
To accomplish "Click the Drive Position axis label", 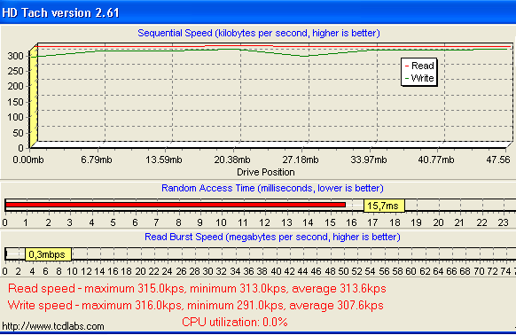I will pos(266,172).
